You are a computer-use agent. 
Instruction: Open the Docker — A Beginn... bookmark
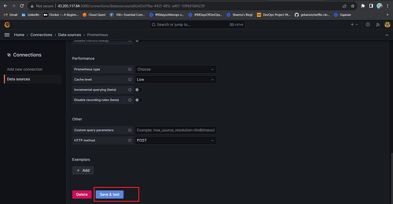[x=61, y=15]
